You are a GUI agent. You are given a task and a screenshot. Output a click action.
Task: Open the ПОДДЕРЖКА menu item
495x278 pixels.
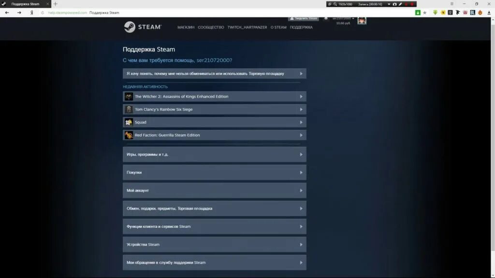click(x=301, y=28)
